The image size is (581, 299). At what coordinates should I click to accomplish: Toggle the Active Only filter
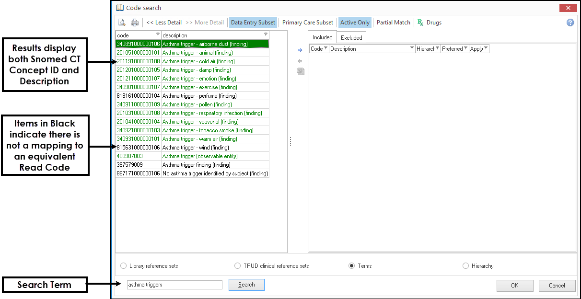pos(355,23)
